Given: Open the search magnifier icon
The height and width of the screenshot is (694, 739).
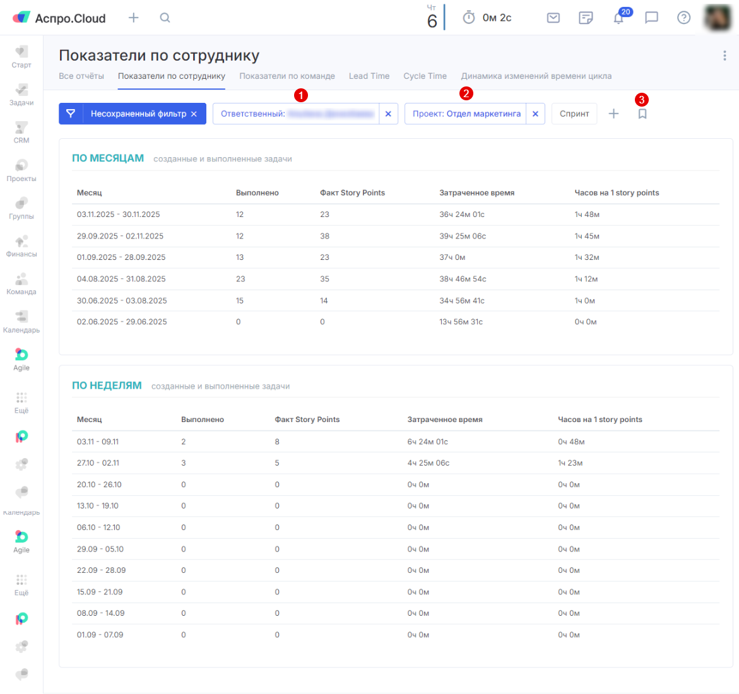Looking at the screenshot, I should [x=165, y=18].
